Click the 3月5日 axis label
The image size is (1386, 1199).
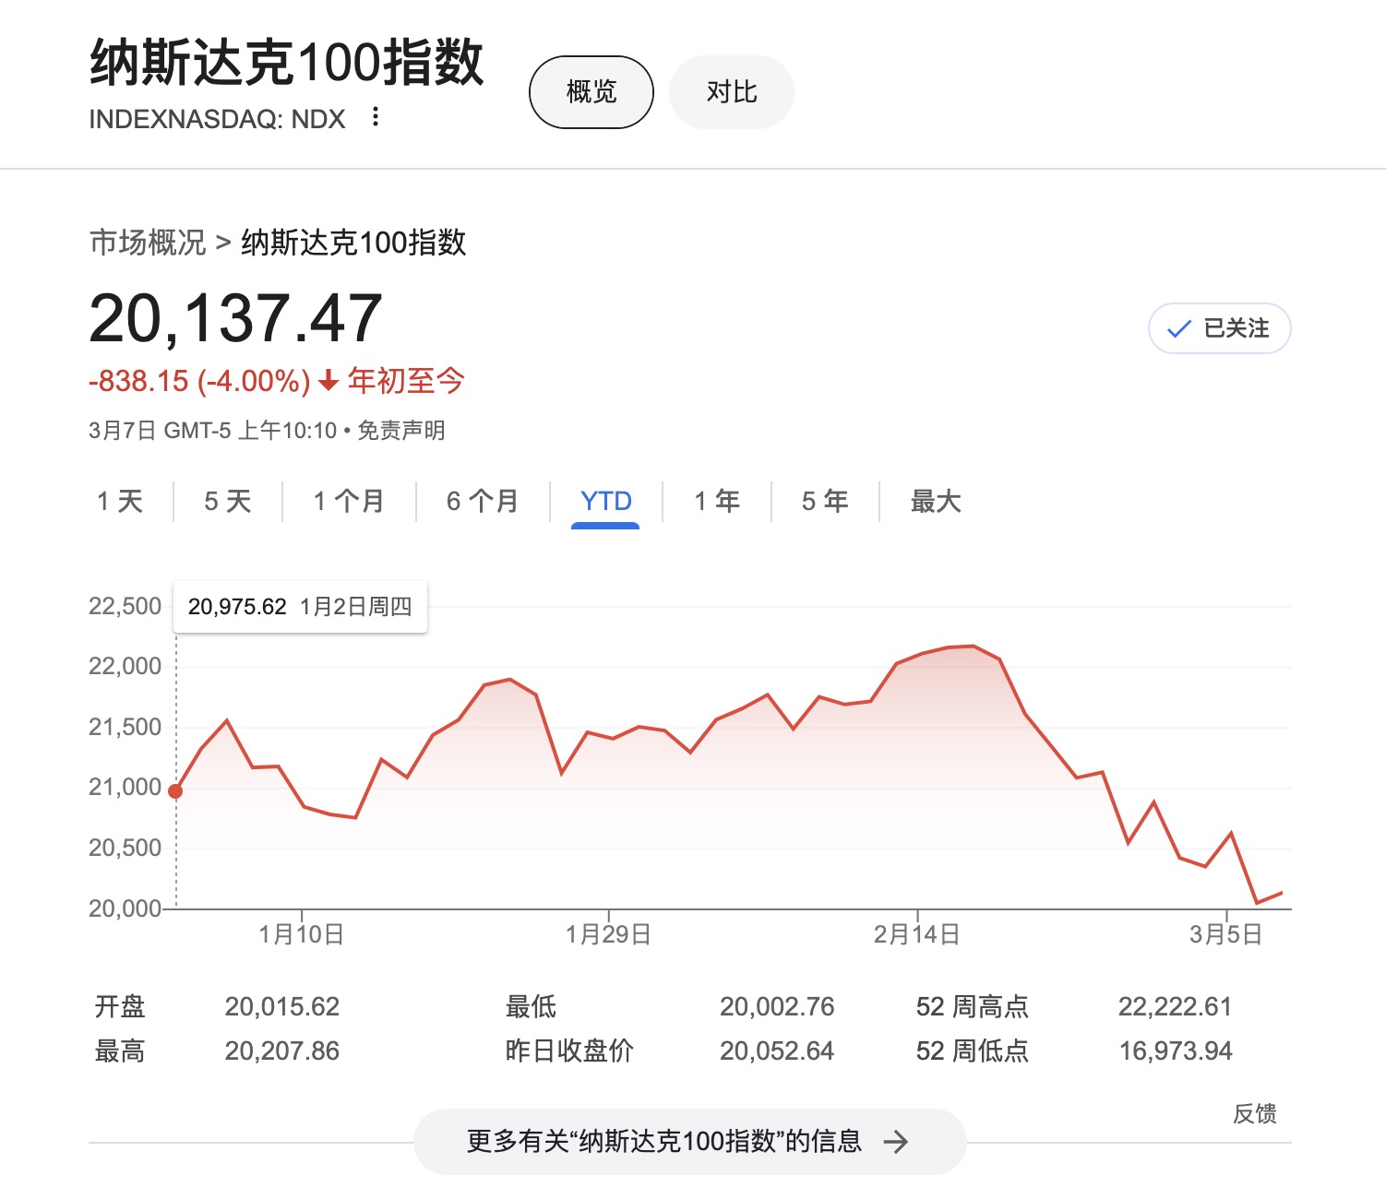pos(1225,934)
